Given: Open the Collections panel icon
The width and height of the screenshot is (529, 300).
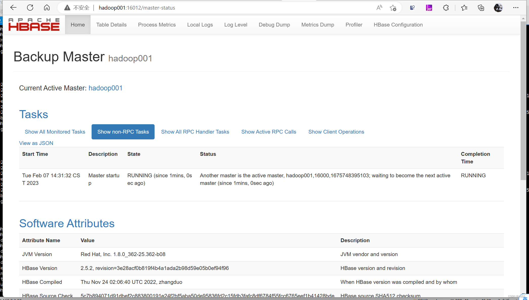Looking at the screenshot, I should pos(481,8).
